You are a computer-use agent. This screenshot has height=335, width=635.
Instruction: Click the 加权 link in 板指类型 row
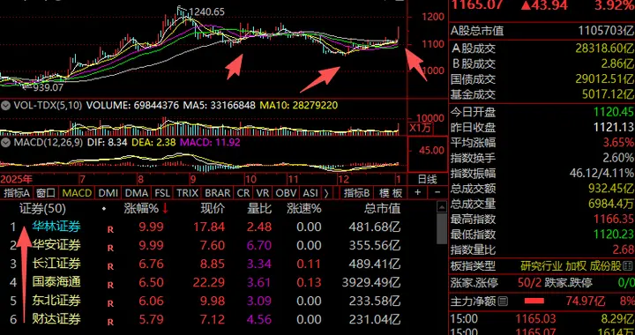click(x=576, y=266)
